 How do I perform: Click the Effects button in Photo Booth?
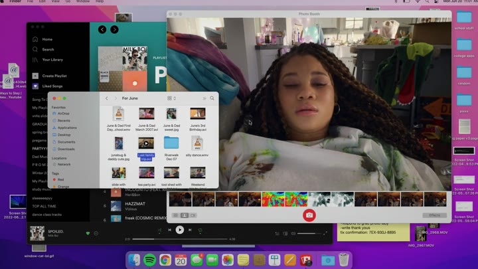coord(434,215)
